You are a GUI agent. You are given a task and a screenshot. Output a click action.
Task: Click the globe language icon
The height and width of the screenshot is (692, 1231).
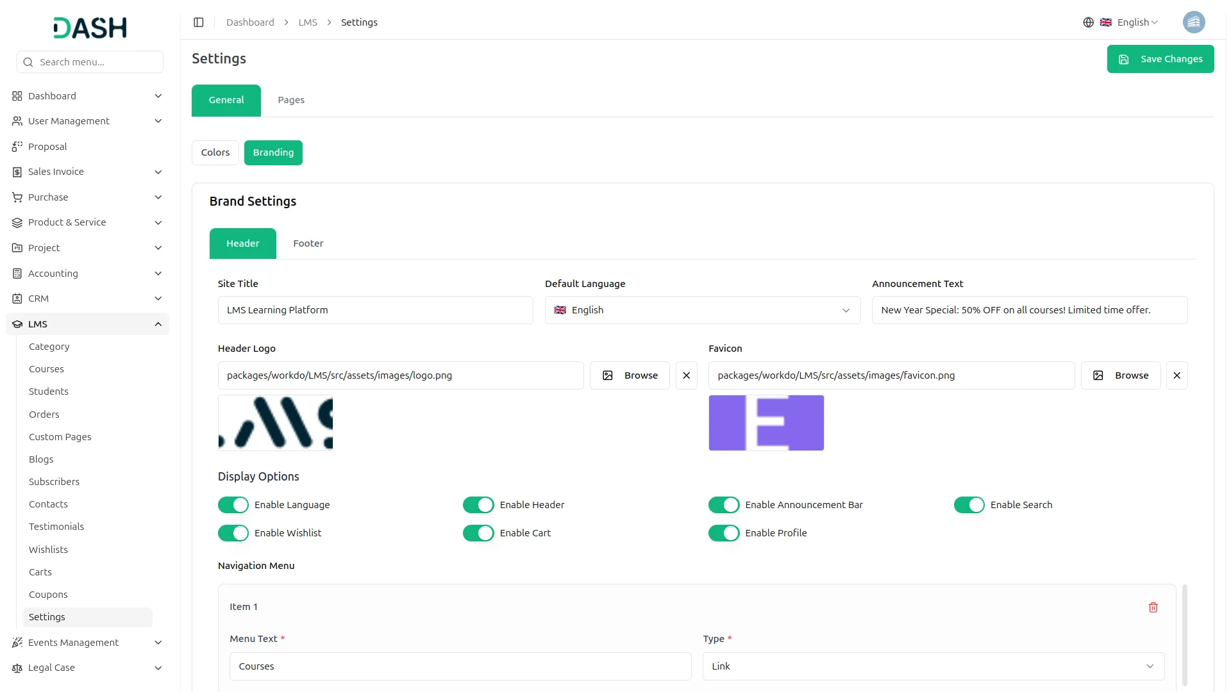point(1088,22)
